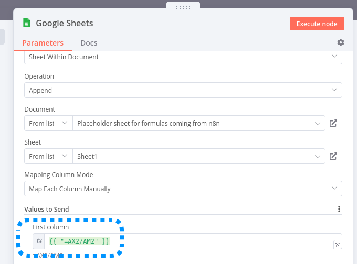Open the Operation dropdown showing Append

point(183,90)
